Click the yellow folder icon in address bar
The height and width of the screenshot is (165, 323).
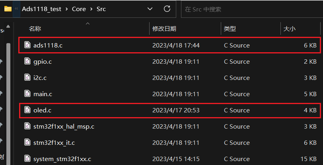click(8, 9)
